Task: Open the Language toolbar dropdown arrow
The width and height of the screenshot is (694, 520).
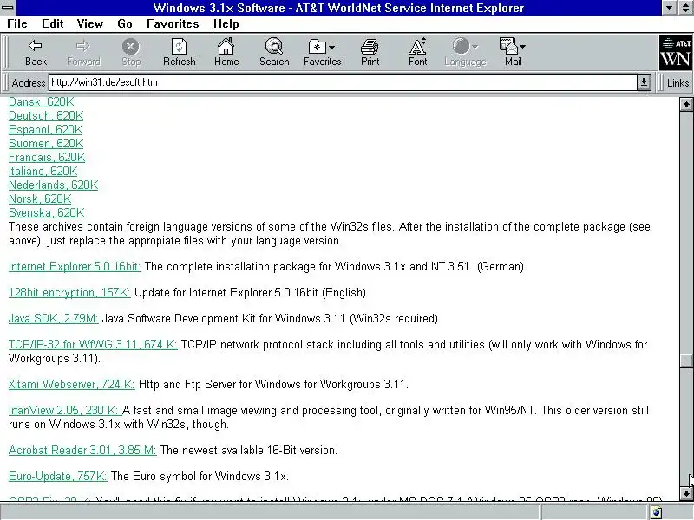Action: click(x=475, y=47)
